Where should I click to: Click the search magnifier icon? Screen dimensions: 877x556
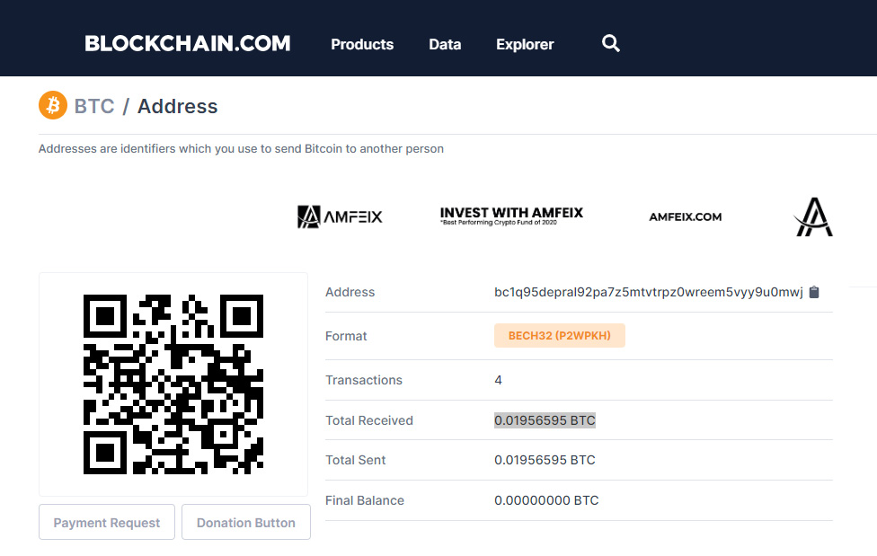pyautogui.click(x=610, y=43)
